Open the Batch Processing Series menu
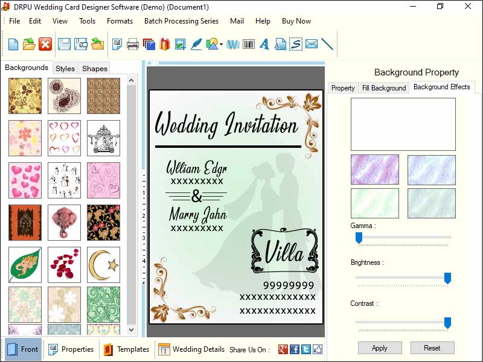Screen dimensions: 483x362 click(181, 21)
